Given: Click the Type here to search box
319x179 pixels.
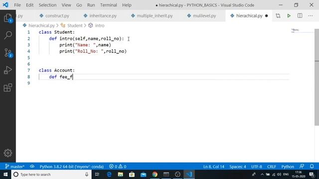Looking at the screenshot, I should (51, 175).
